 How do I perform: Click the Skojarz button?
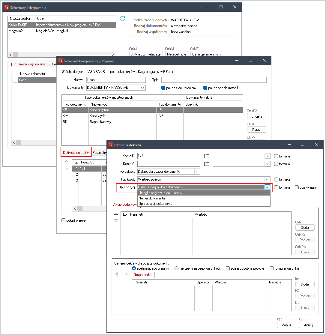coord(256,116)
